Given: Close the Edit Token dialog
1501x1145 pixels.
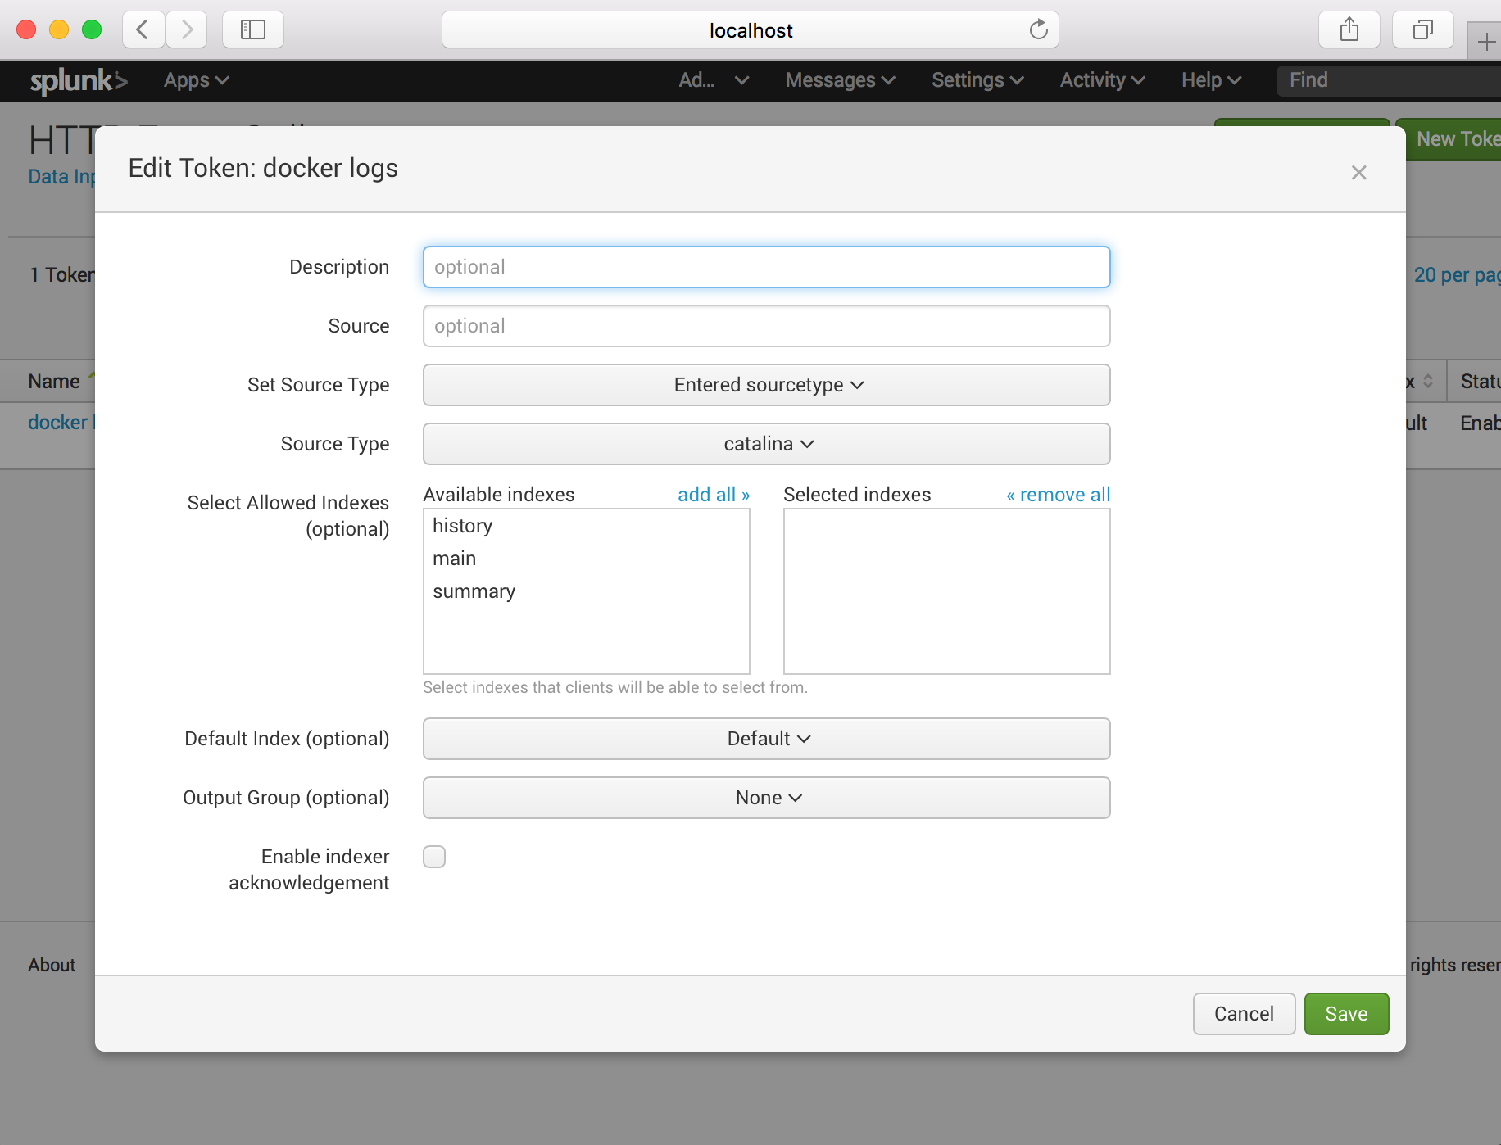Looking at the screenshot, I should [1358, 172].
